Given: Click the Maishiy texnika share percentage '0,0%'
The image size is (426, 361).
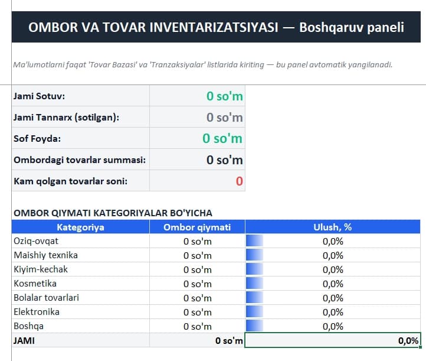Looking at the screenshot, I should click(333, 255).
